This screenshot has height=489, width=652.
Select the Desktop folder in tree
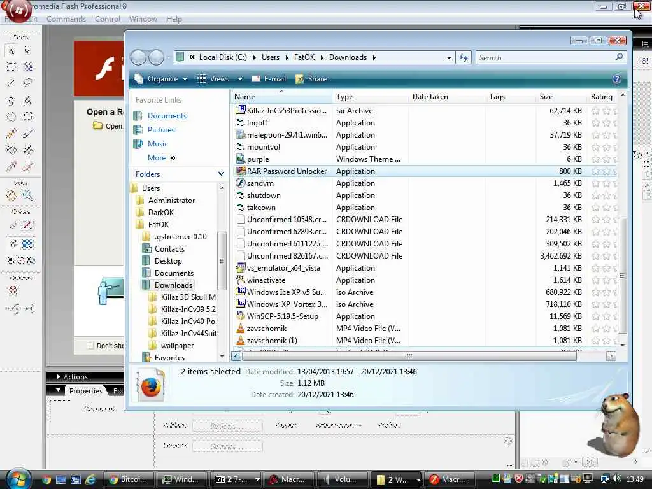(168, 261)
